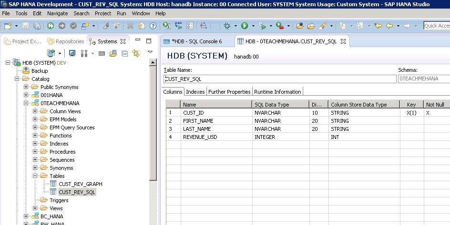Open the File menu
This screenshot has width=450, height=225.
pyautogui.click(x=6, y=13)
